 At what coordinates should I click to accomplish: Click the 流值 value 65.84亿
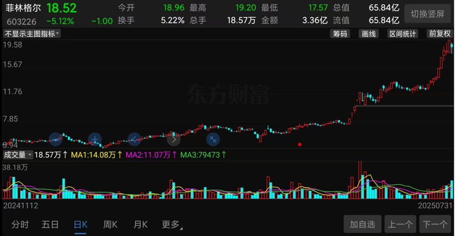coord(384,20)
